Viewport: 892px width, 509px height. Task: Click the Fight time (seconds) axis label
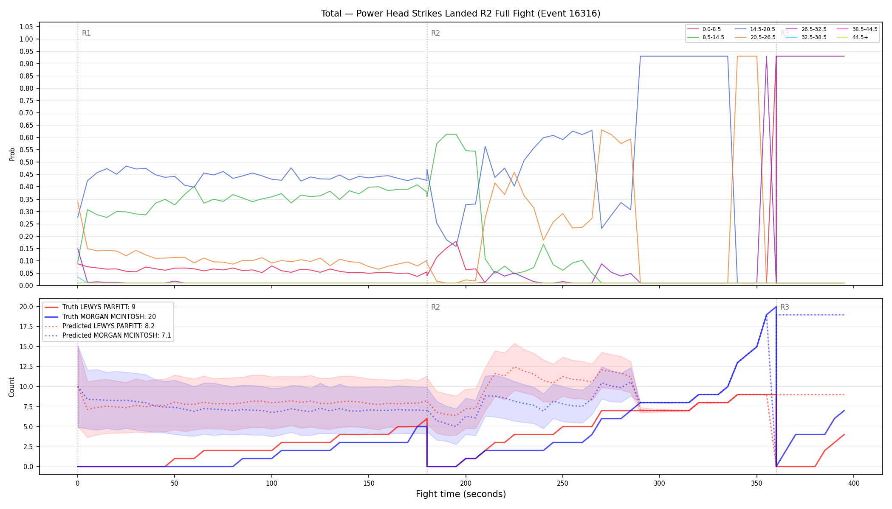pos(461,494)
